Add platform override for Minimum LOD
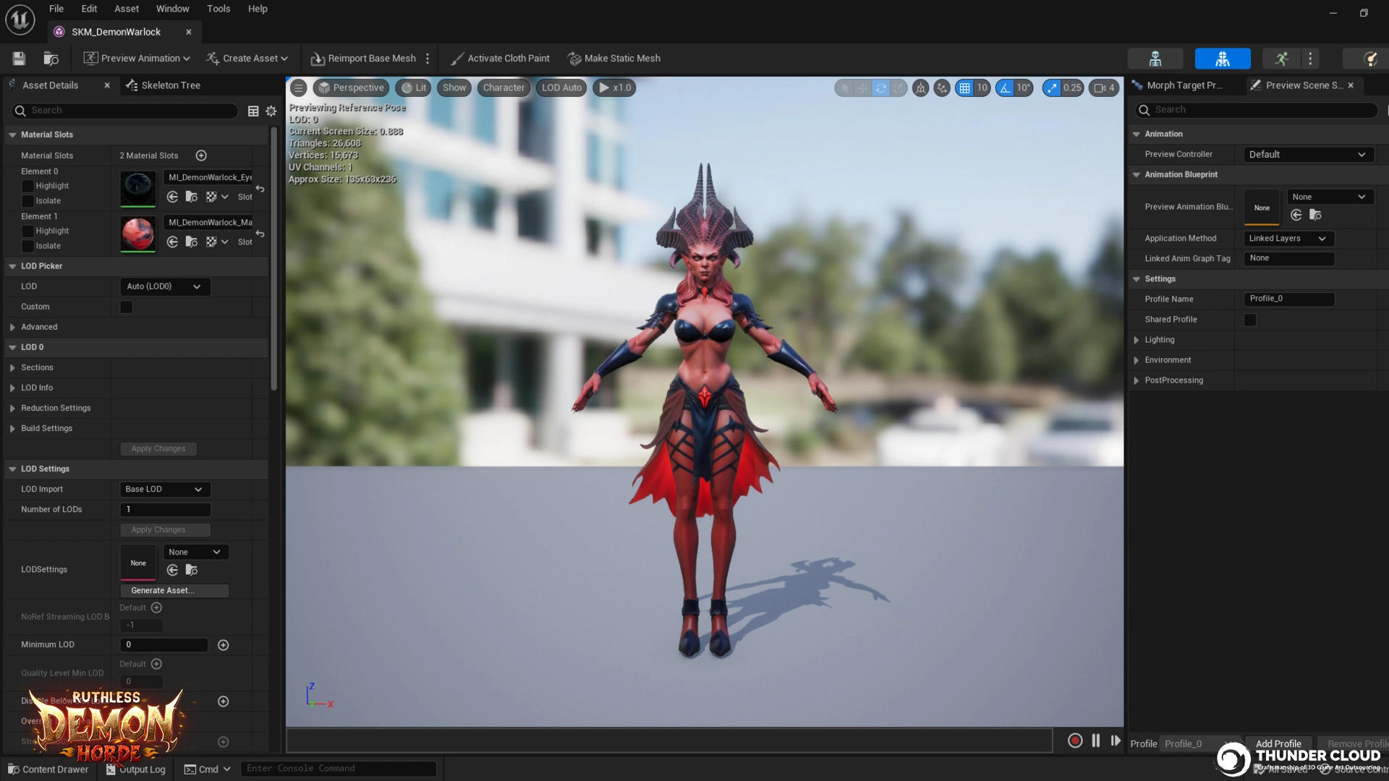1389x781 pixels. [x=223, y=645]
